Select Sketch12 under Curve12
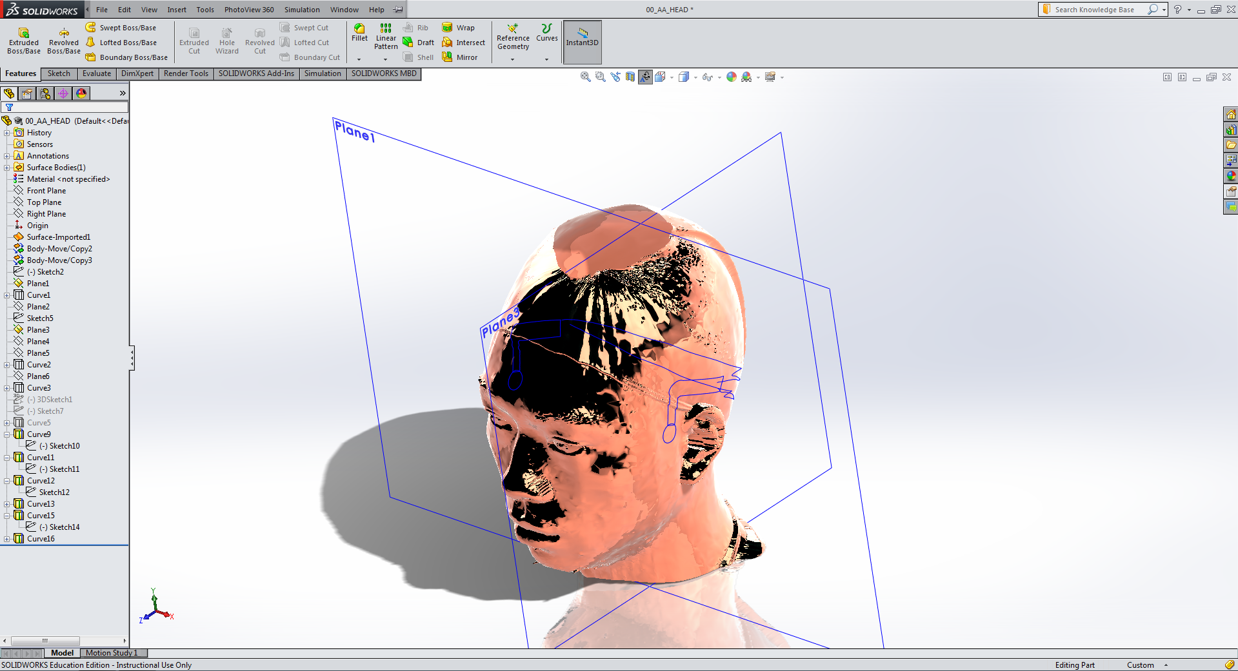 coord(54,492)
